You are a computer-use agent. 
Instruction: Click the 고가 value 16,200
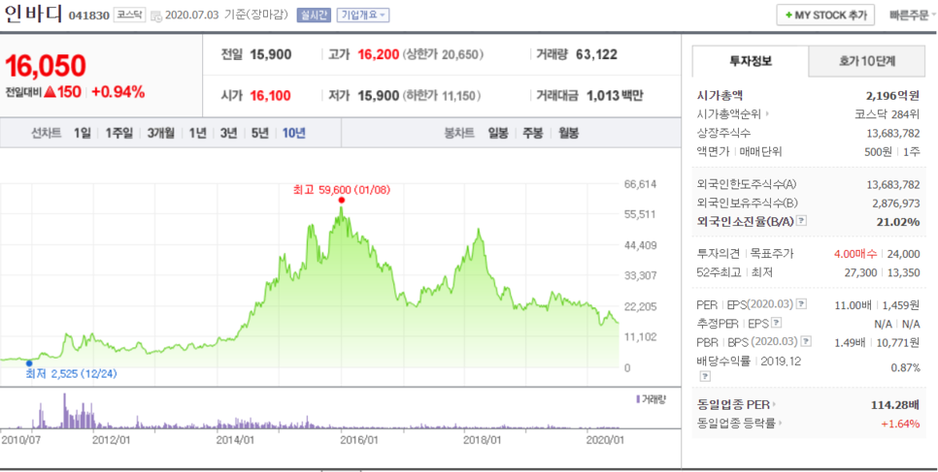click(378, 54)
